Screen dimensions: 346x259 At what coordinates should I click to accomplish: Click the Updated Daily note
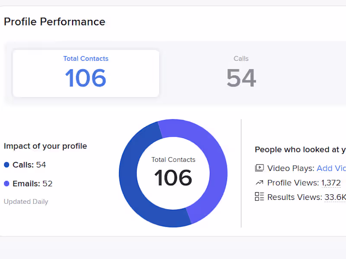click(x=26, y=202)
